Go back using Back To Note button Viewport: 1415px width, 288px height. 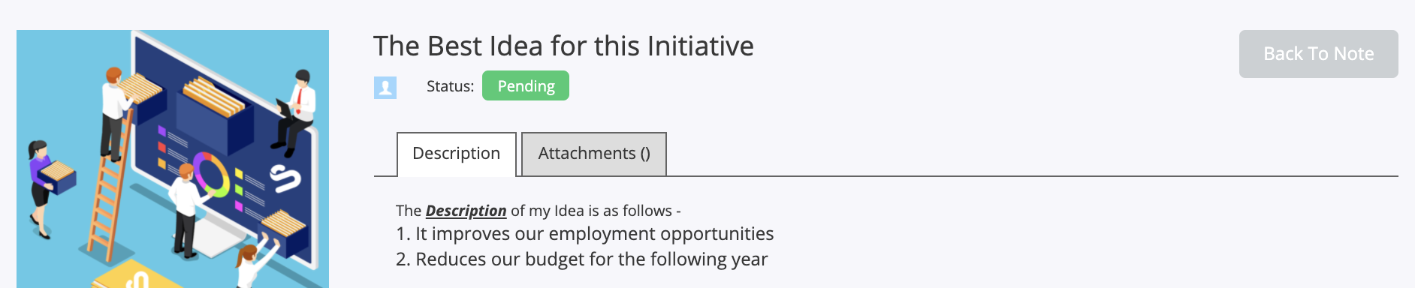[1318, 54]
